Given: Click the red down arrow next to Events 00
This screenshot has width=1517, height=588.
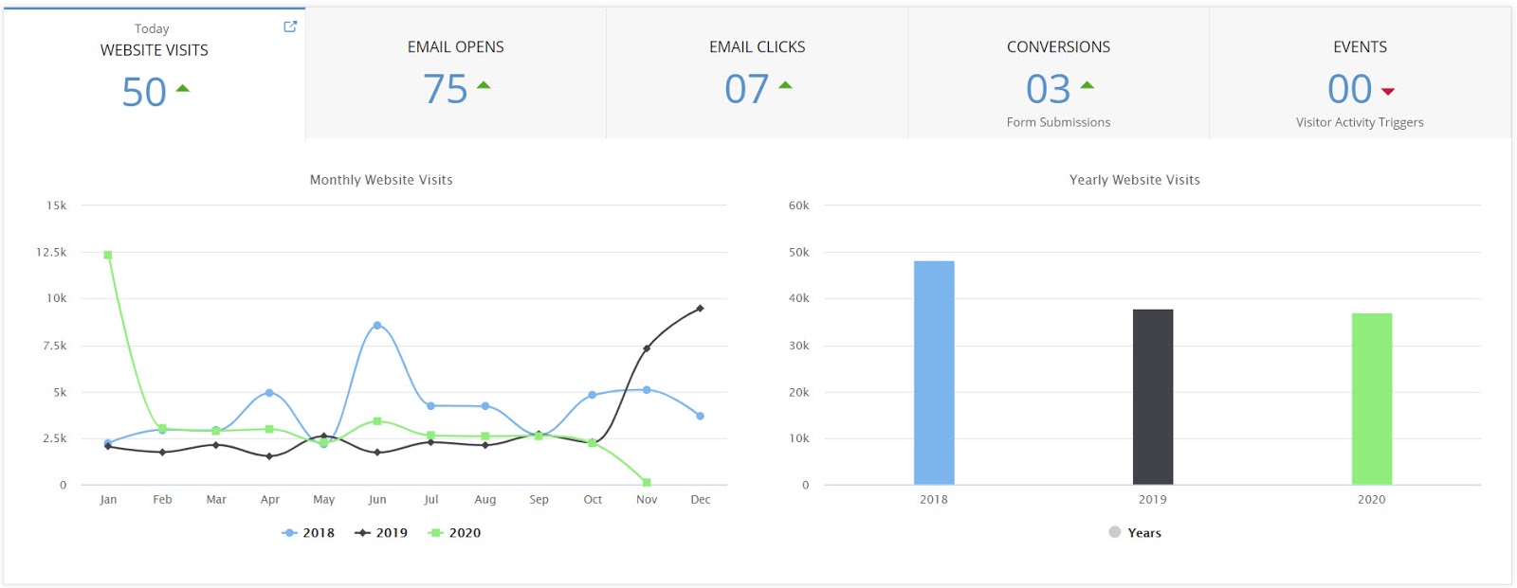Looking at the screenshot, I should point(1388,91).
